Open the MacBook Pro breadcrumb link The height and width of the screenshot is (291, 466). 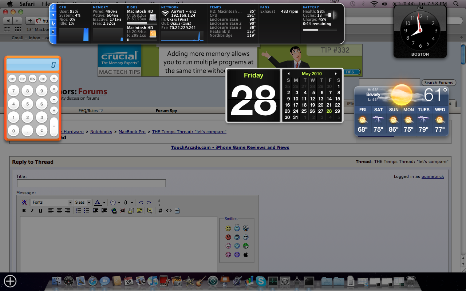coord(132,132)
